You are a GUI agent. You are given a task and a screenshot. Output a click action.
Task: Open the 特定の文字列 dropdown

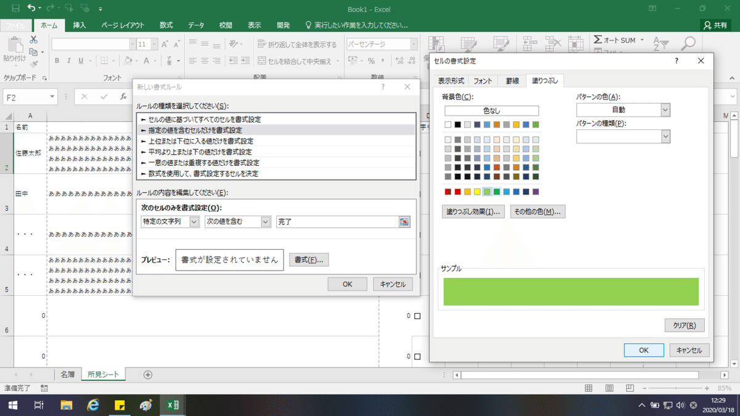point(195,222)
